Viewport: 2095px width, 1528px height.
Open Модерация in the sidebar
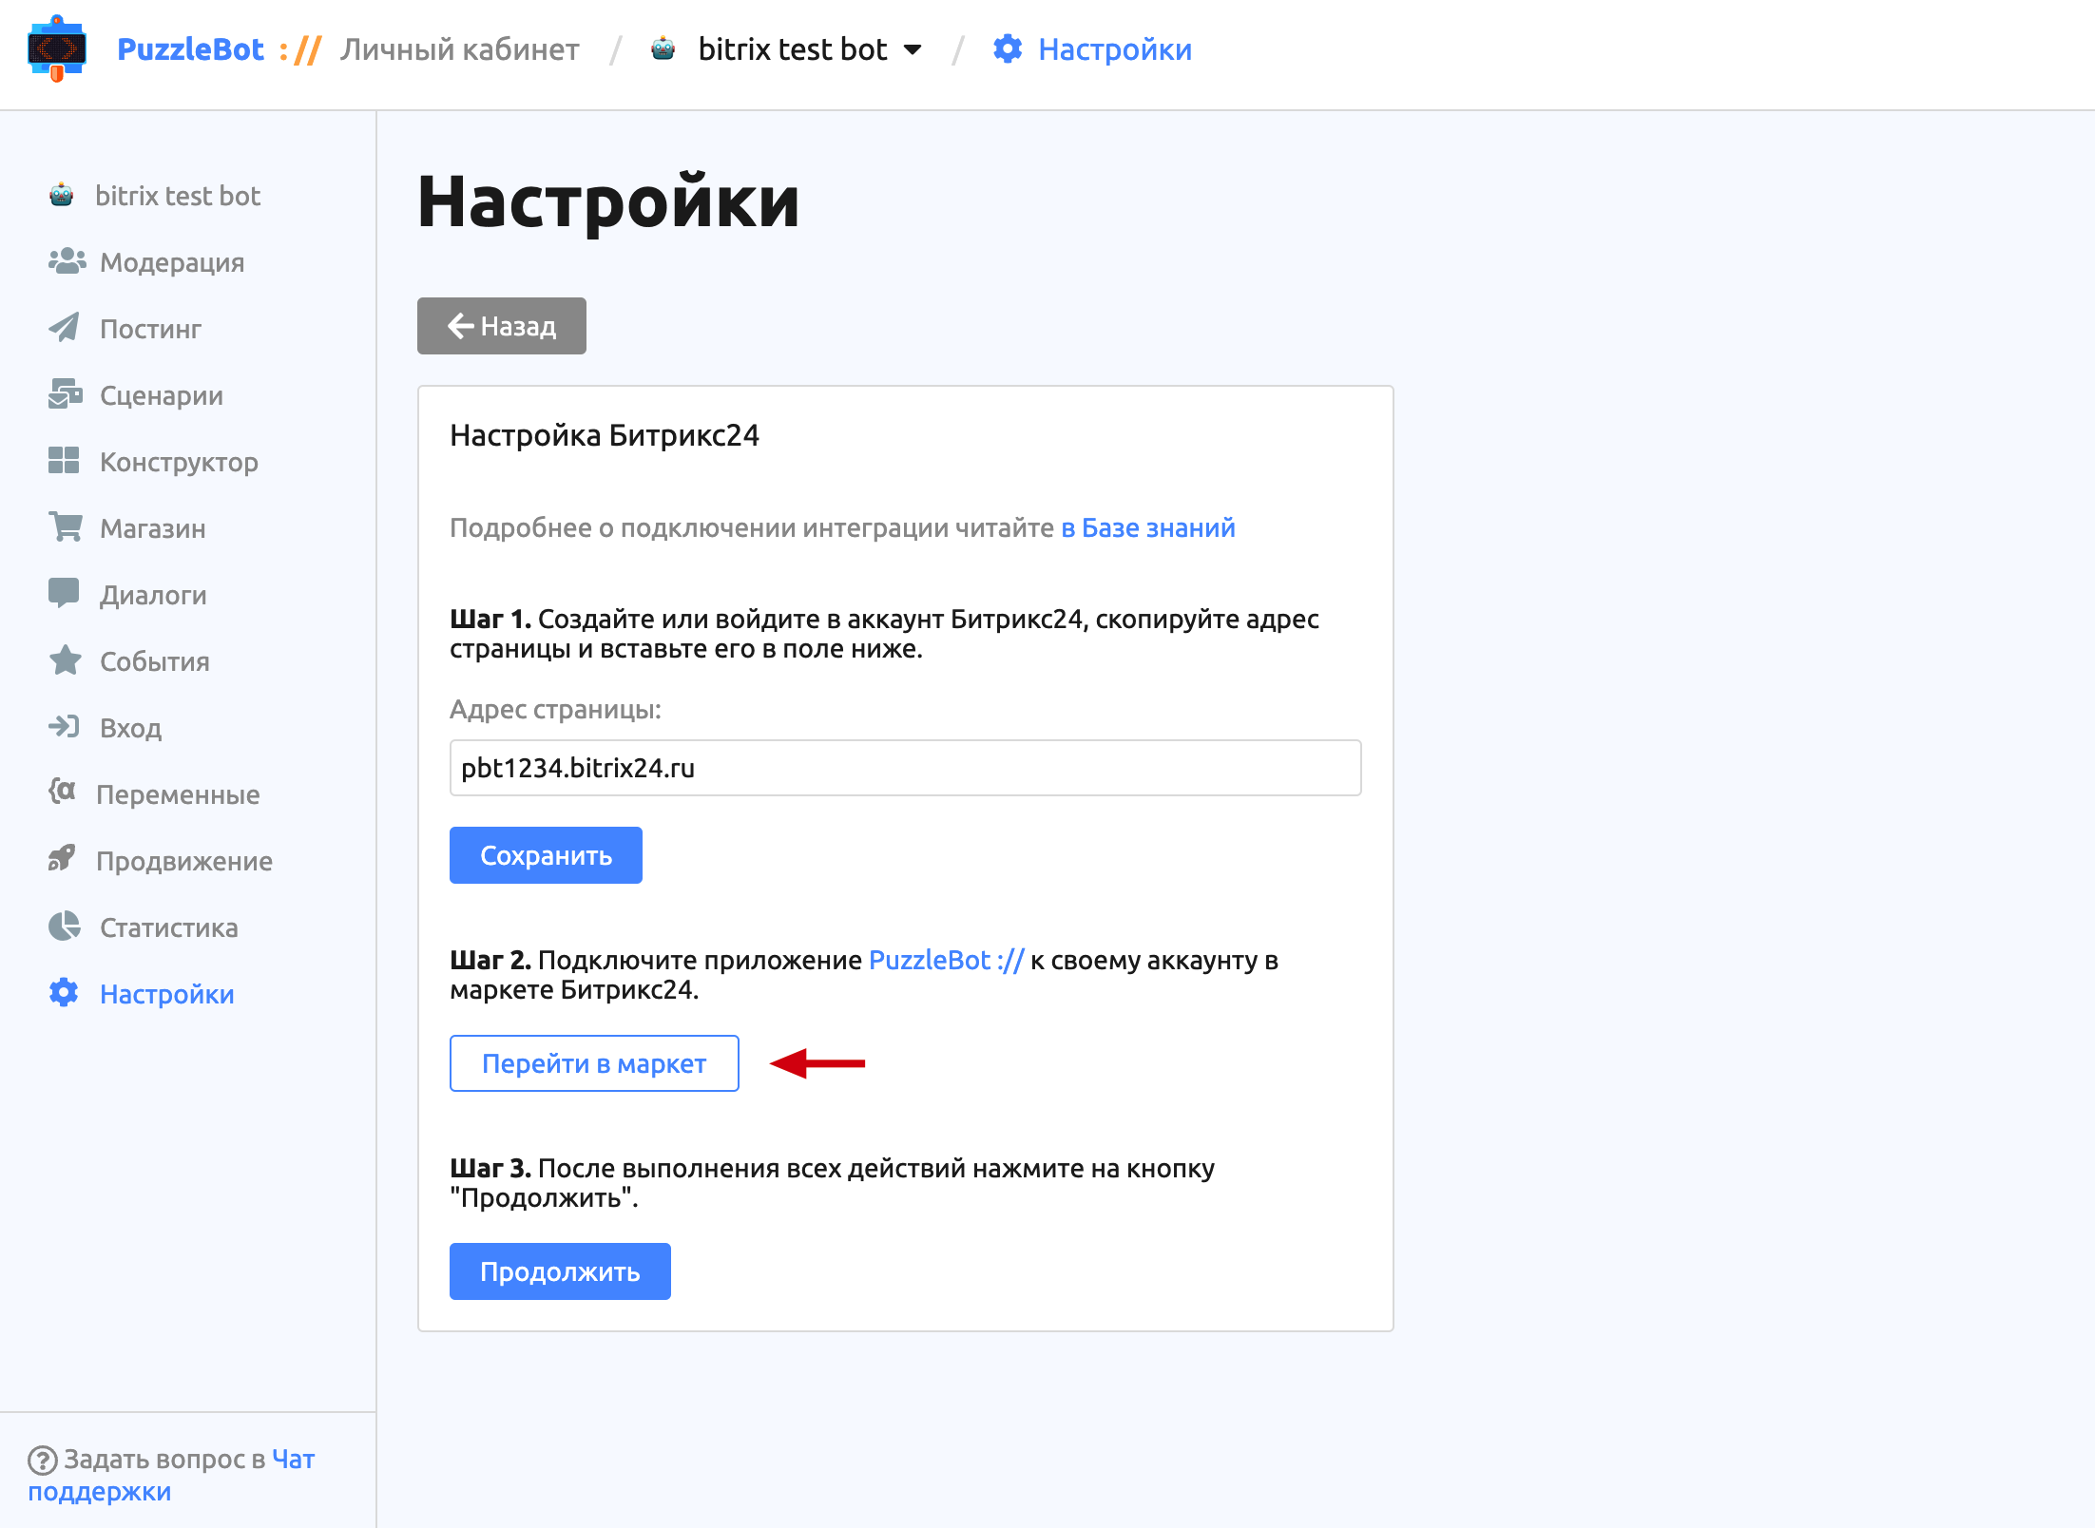coord(172,262)
